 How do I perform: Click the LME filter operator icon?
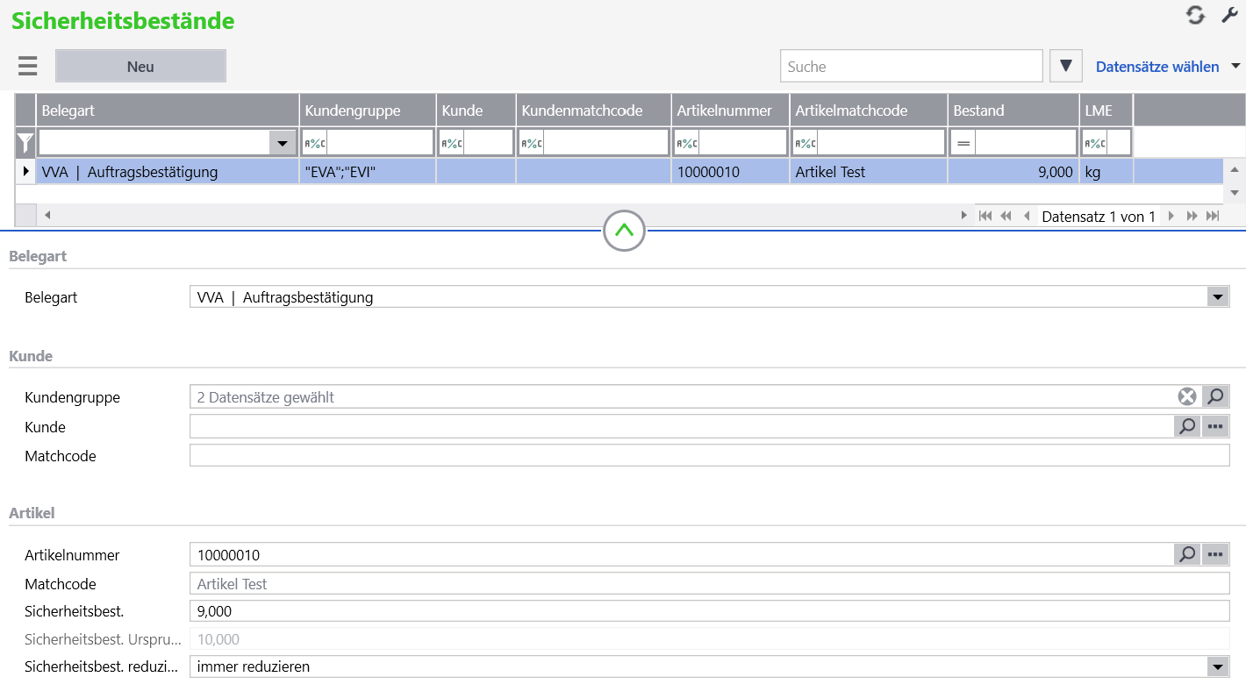[x=1095, y=143]
